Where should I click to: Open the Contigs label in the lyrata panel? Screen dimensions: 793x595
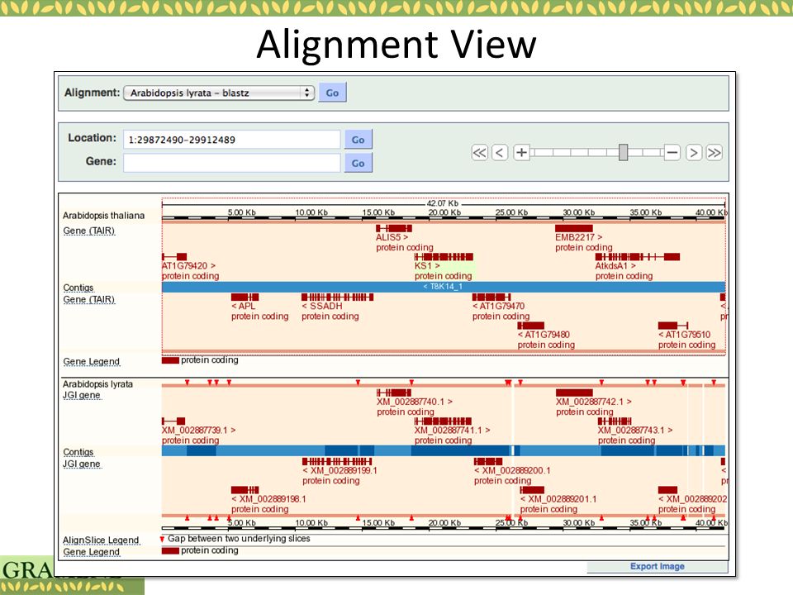(x=78, y=452)
